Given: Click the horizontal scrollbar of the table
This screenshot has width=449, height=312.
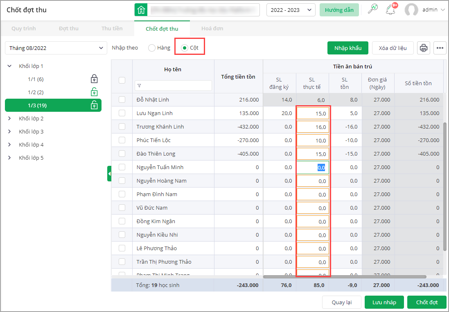Looking at the screenshot, I should click(x=345, y=277).
